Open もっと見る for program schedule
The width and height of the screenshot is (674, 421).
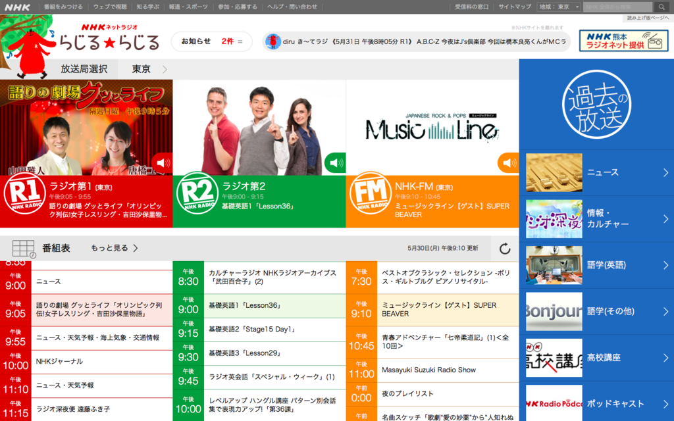pos(114,248)
